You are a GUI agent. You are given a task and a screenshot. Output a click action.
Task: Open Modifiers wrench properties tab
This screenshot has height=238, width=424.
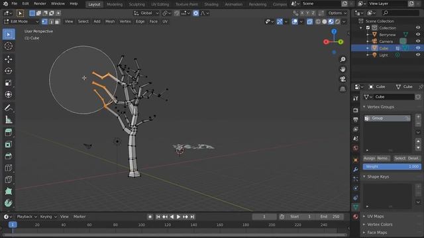pos(356,169)
